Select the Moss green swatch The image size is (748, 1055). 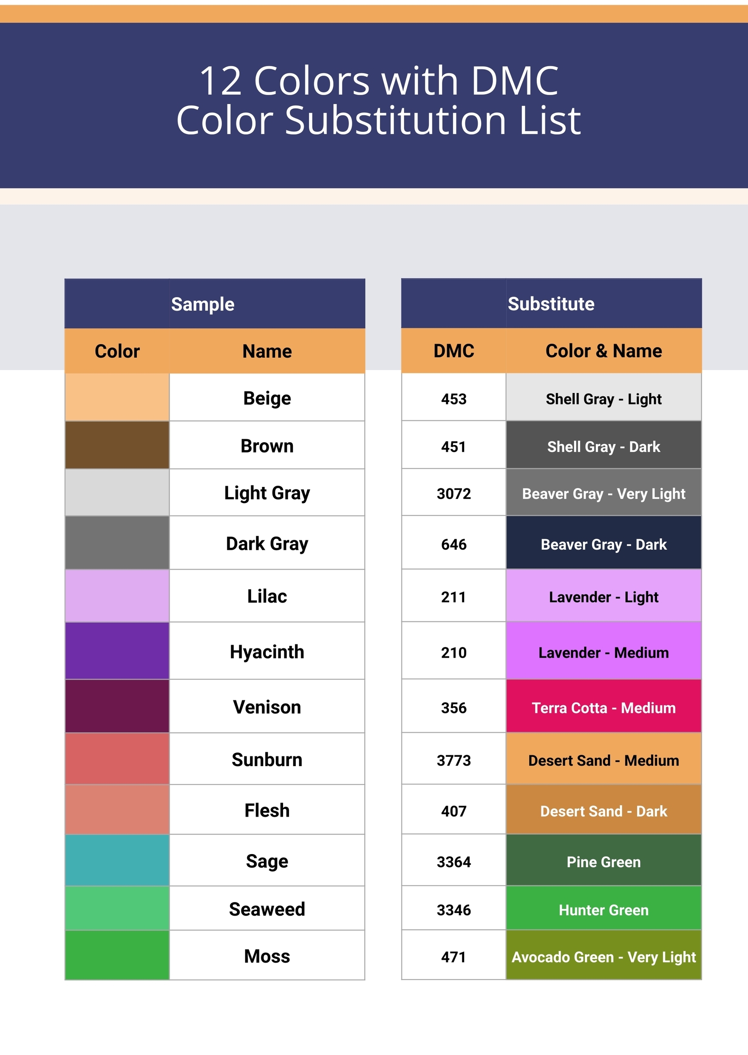point(117,955)
